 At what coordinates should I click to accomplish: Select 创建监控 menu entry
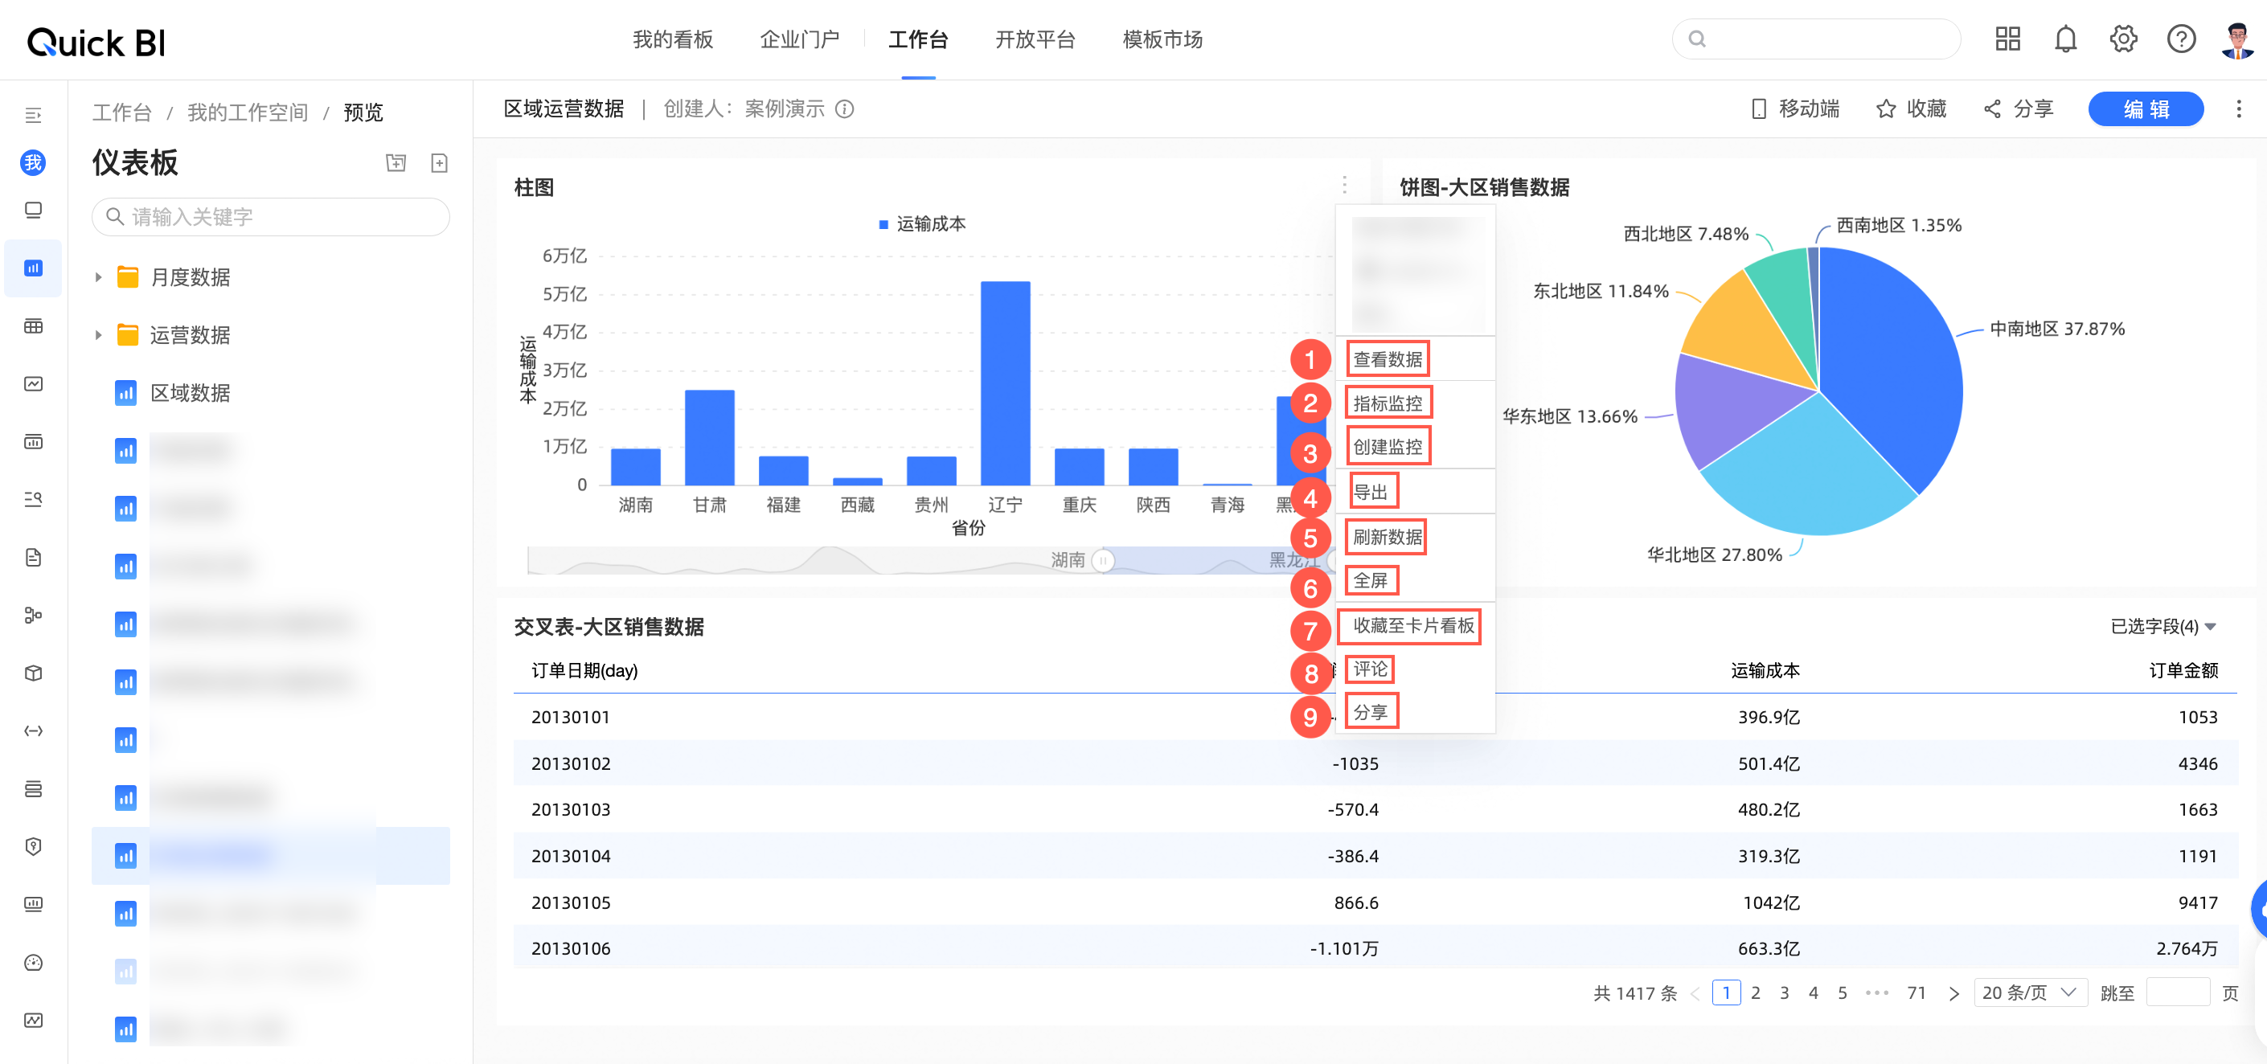coord(1387,446)
